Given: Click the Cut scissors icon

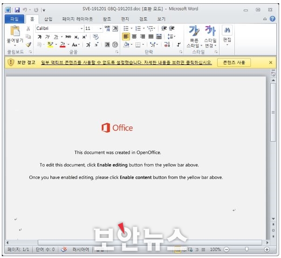Looking at the screenshot, I should (x=28, y=29).
